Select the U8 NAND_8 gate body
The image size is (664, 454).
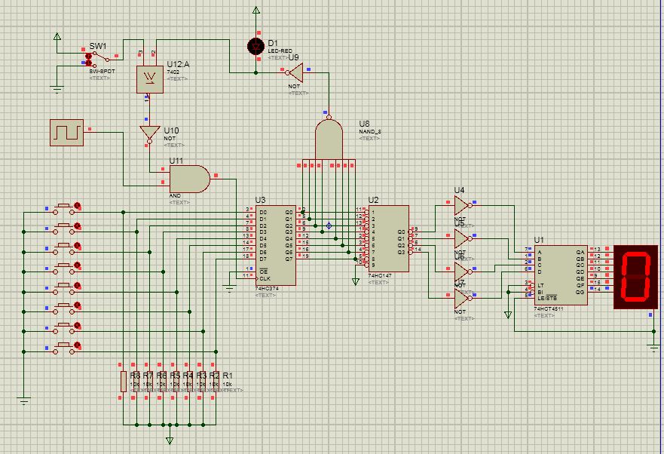pos(329,139)
